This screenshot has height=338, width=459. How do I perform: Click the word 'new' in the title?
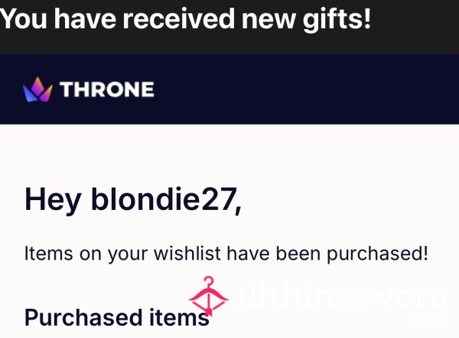coord(269,19)
